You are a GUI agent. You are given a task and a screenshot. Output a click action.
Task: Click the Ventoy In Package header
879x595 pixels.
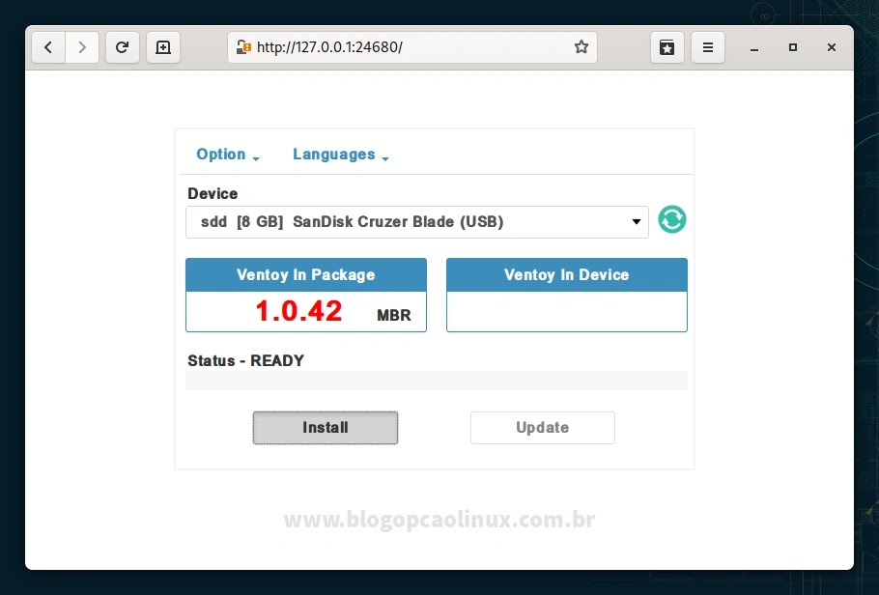point(306,274)
